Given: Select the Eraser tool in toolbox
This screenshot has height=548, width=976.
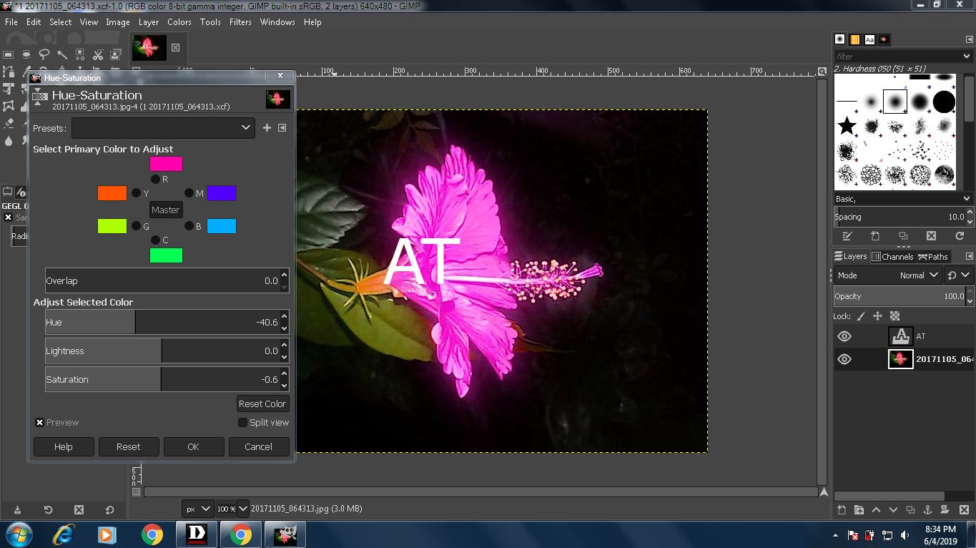Looking at the screenshot, I should 9,124.
